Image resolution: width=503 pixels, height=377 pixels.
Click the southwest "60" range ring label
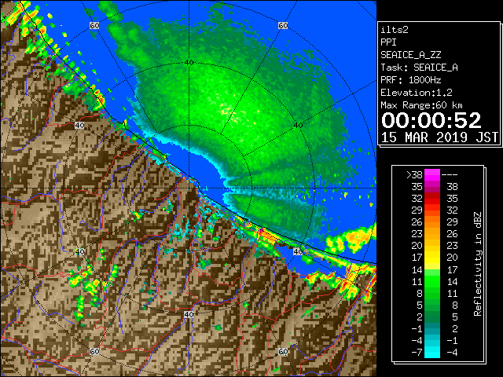(x=94, y=351)
